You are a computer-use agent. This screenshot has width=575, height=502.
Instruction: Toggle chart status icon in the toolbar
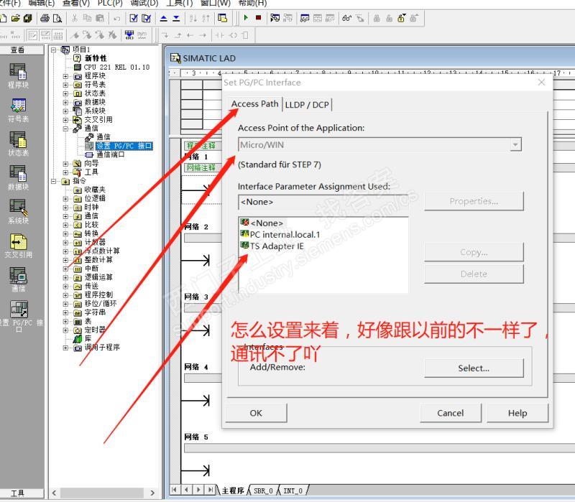pyautogui.click(x=305, y=18)
